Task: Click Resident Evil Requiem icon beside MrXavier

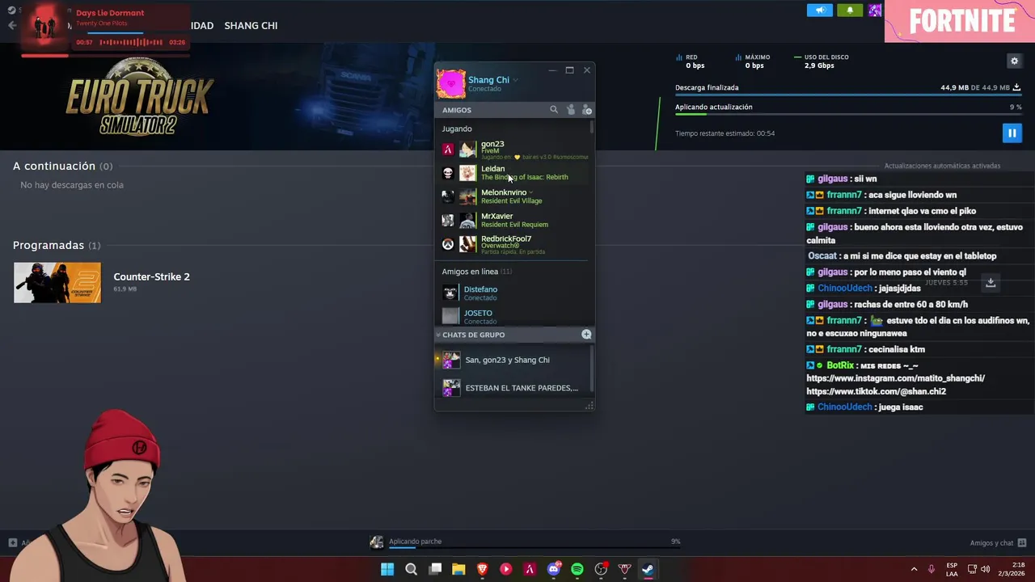Action: point(448,220)
